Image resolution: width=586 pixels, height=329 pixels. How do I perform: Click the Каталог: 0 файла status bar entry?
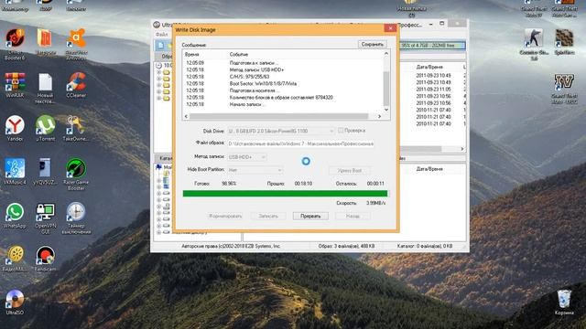tap(425, 246)
